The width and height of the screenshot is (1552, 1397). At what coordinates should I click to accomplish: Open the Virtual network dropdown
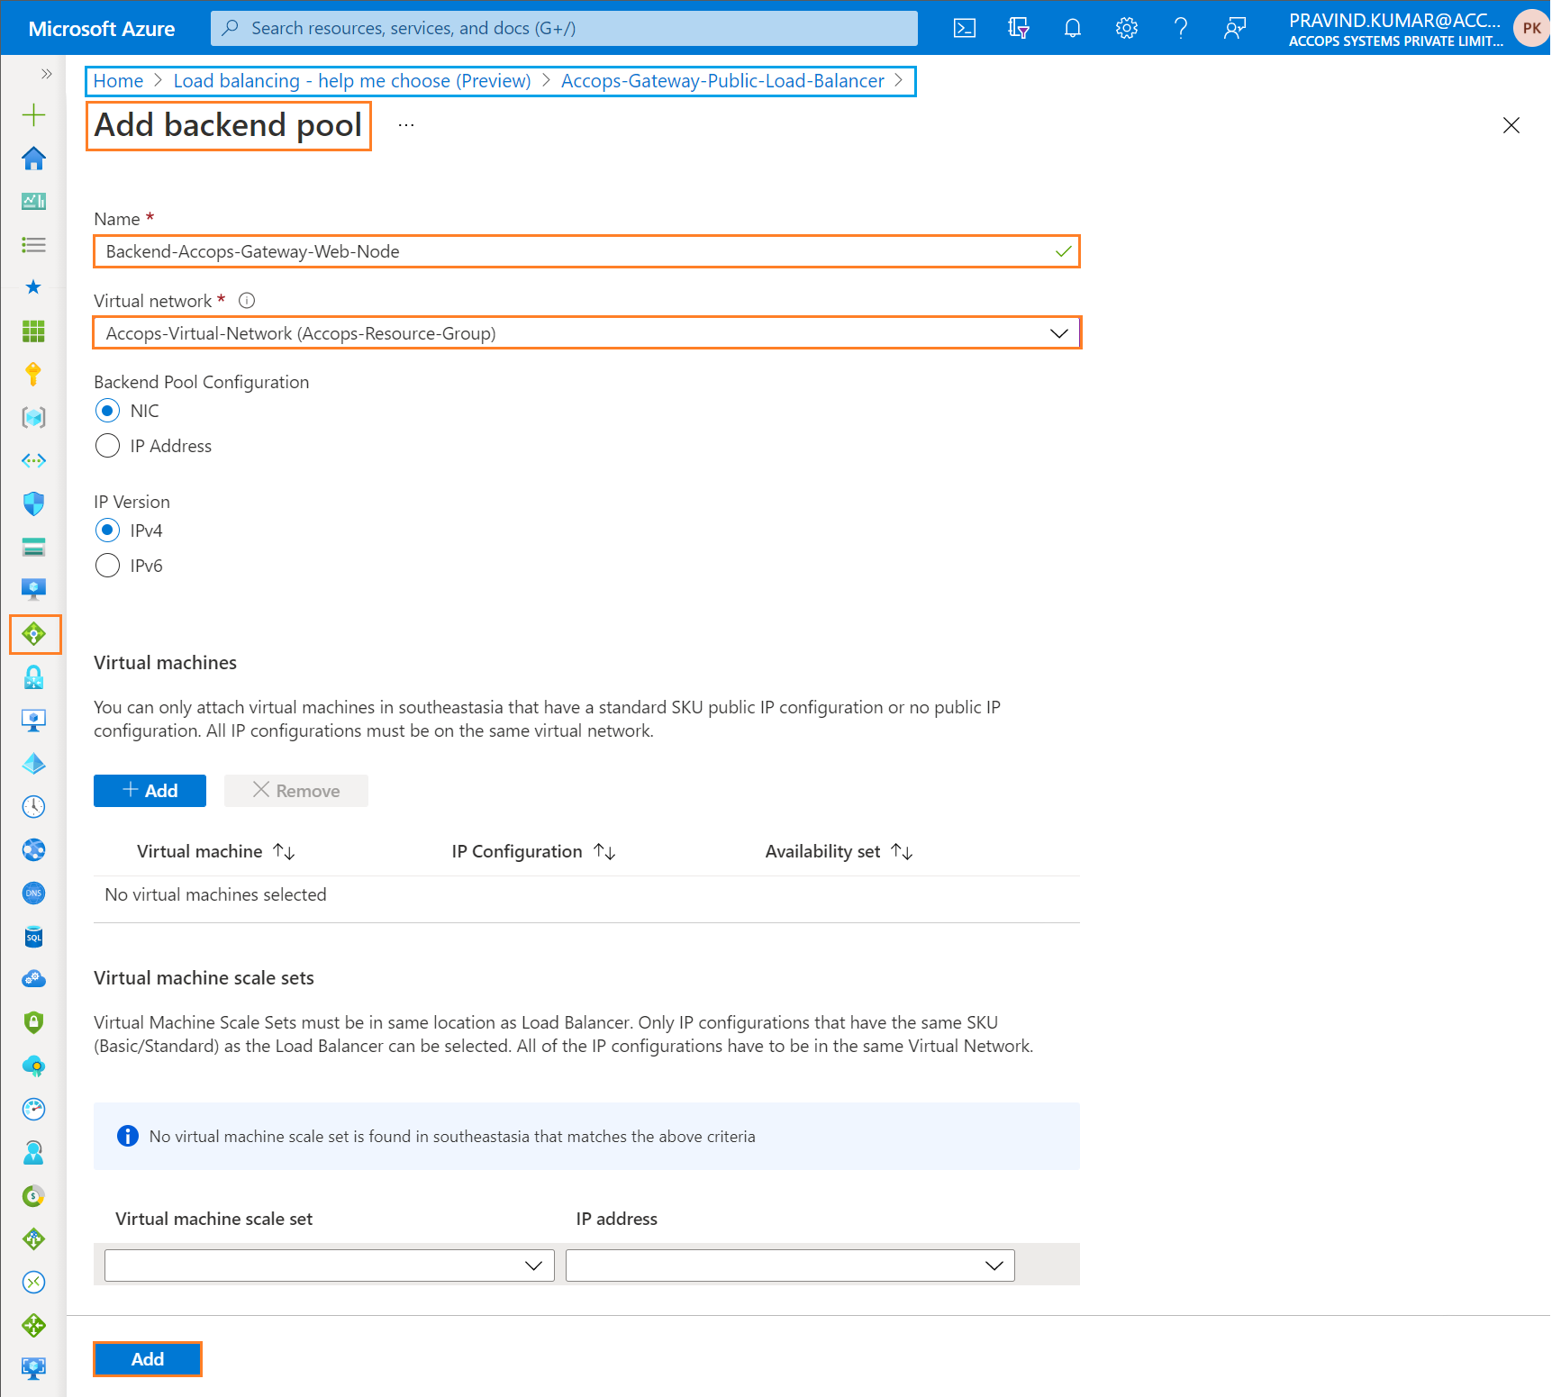coord(586,333)
